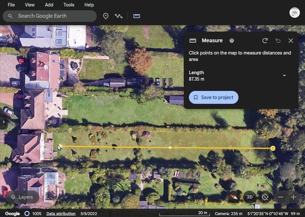The width and height of the screenshot is (305, 217).
Task: Select the Draw path or polygon icon
Action: pos(118,16)
